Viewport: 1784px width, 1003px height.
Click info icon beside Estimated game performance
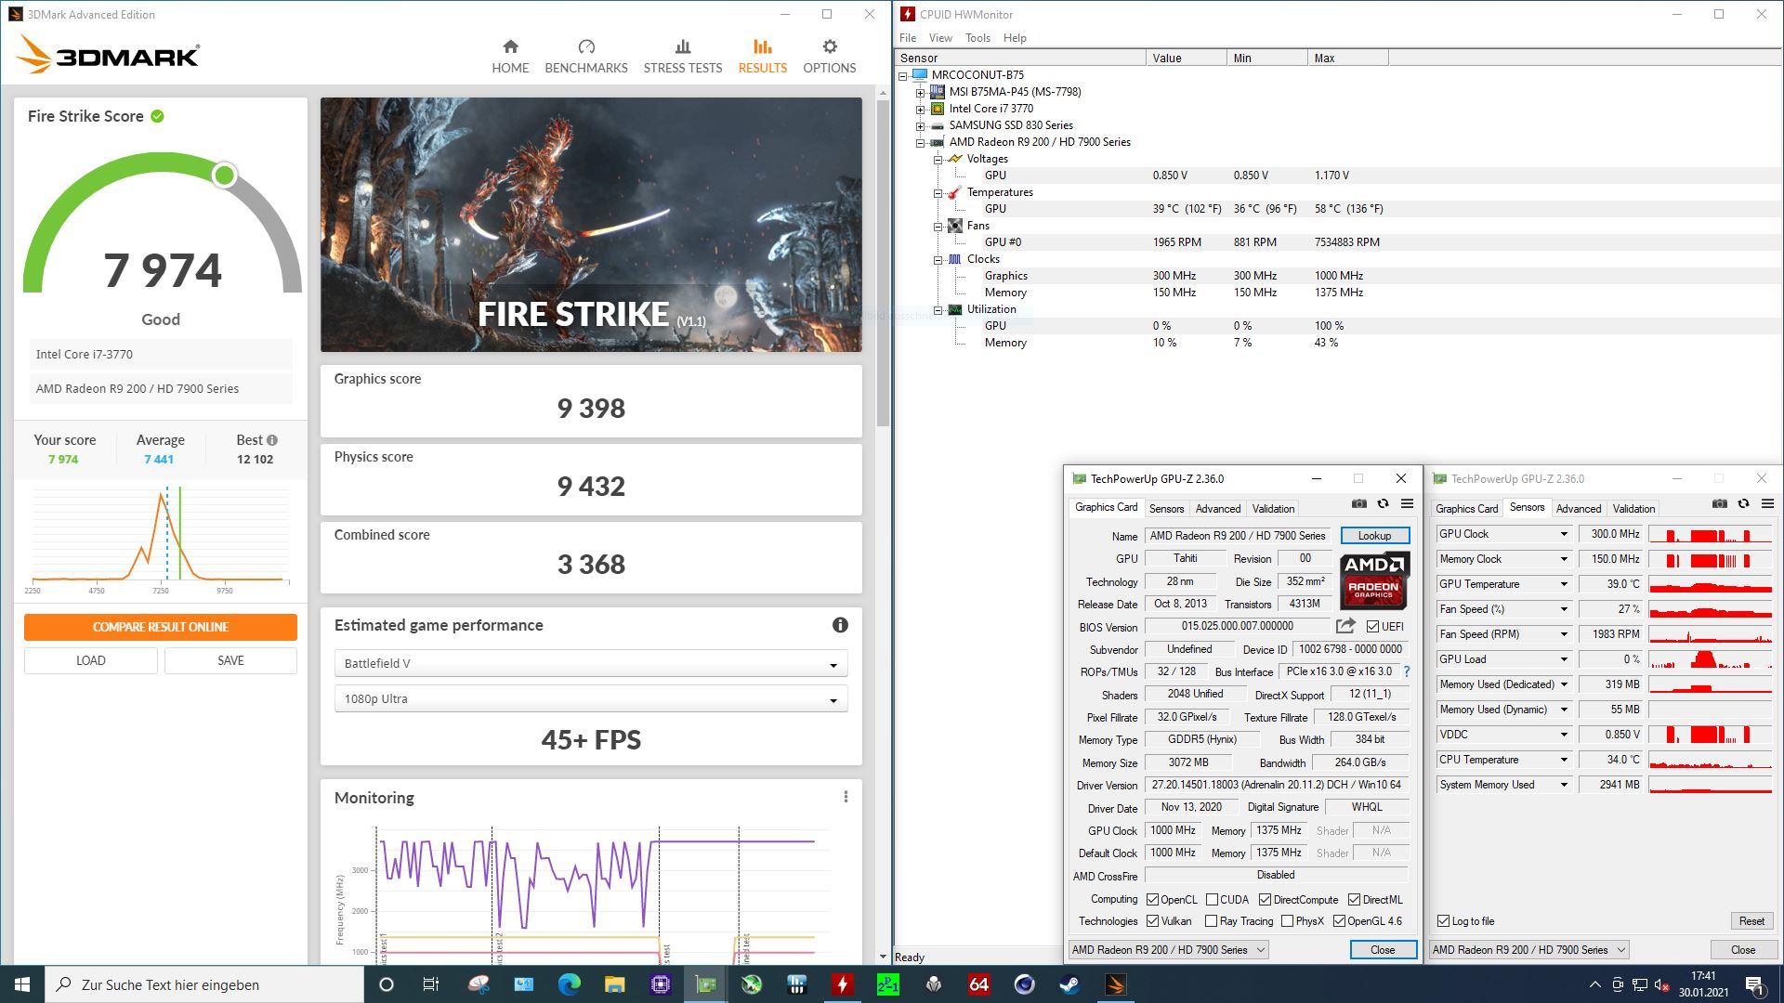(x=840, y=625)
